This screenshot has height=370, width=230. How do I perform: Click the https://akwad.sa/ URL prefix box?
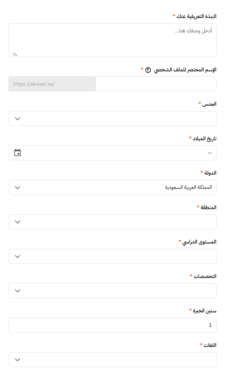coord(52,84)
